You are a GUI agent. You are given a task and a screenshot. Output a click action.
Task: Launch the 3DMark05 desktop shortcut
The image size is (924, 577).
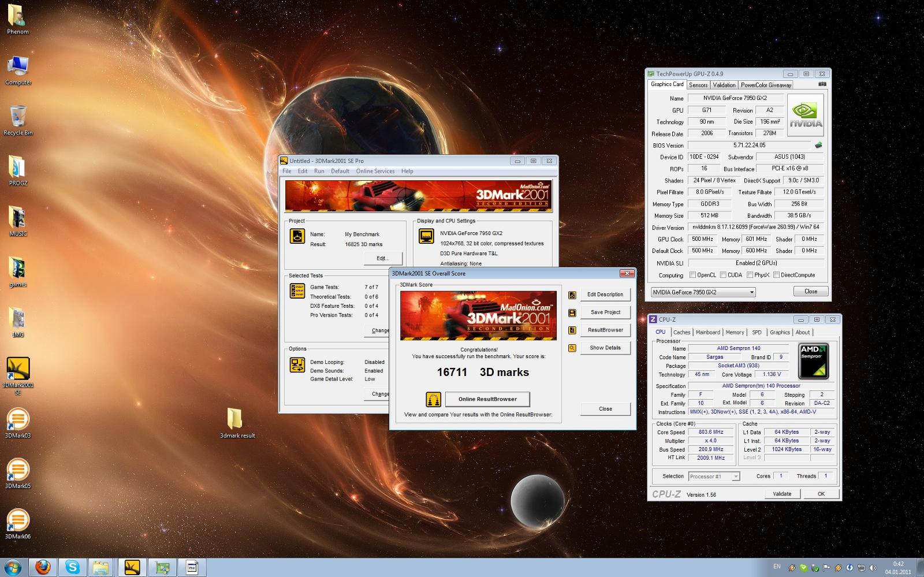pos(18,473)
